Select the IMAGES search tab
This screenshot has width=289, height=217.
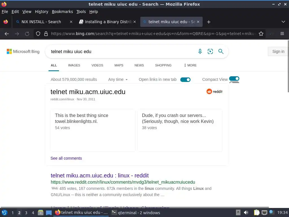click(x=74, y=65)
